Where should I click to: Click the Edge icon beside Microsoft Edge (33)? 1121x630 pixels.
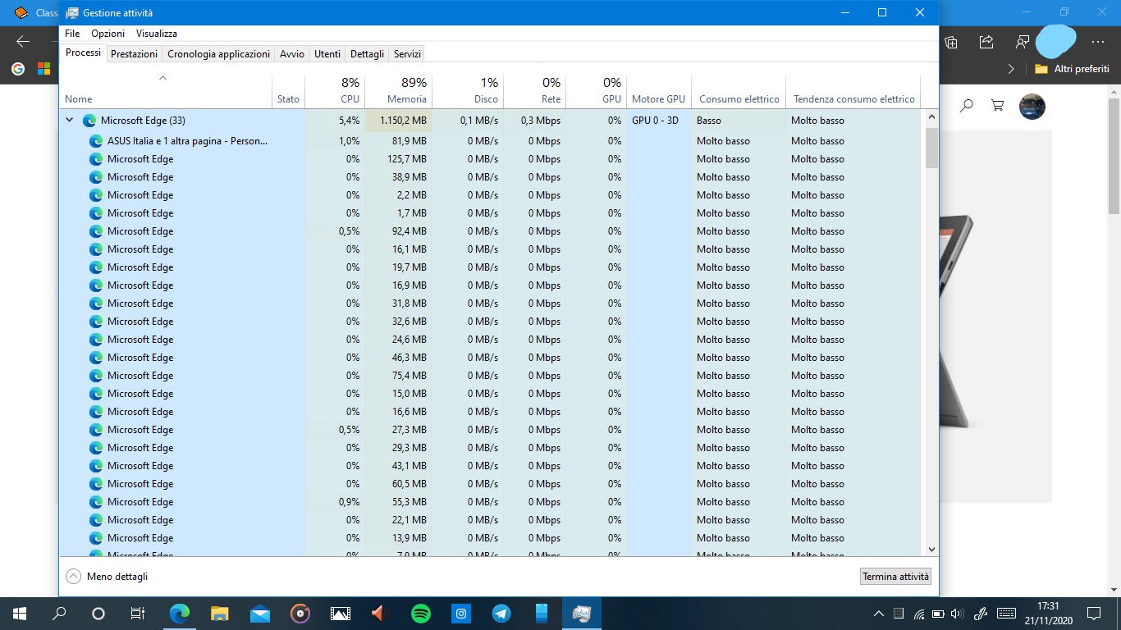pyautogui.click(x=89, y=121)
